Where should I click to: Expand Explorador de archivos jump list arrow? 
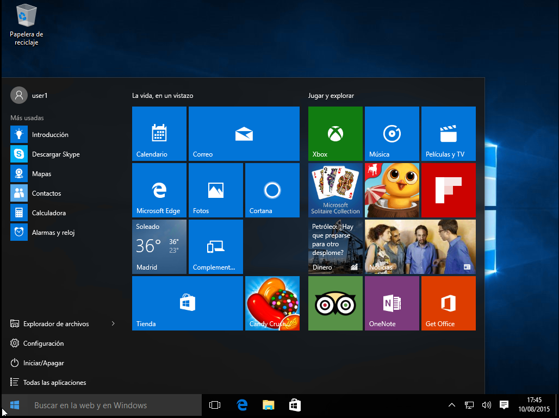click(113, 324)
